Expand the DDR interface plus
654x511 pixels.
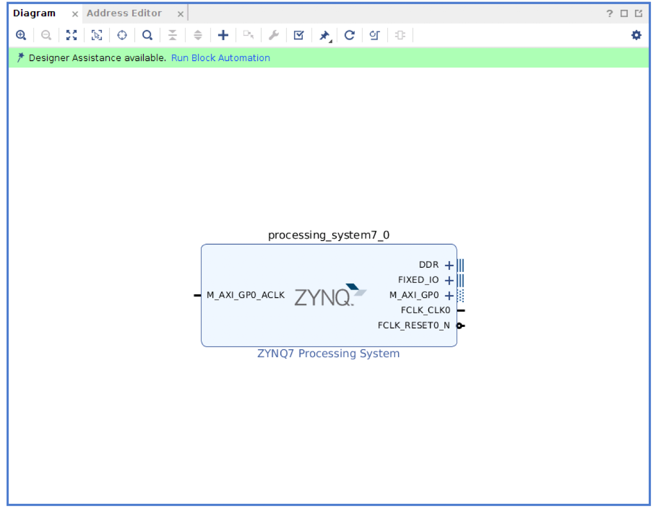coord(449,265)
